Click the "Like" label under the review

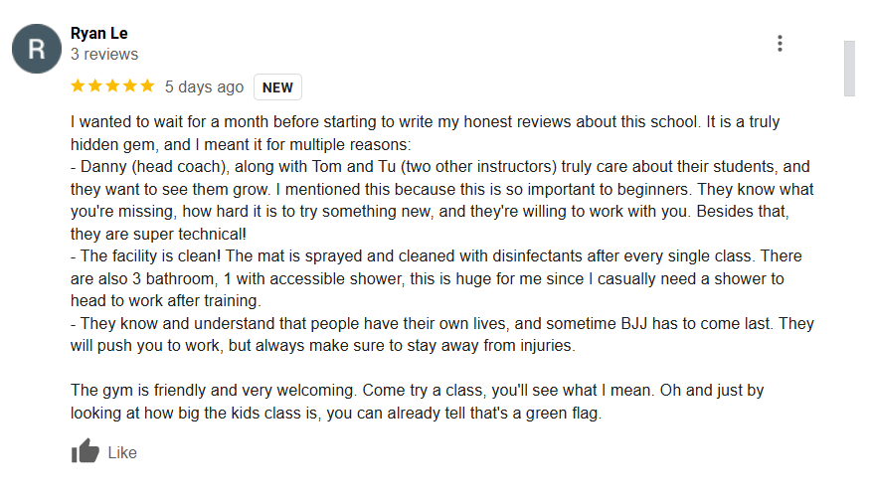click(x=122, y=452)
